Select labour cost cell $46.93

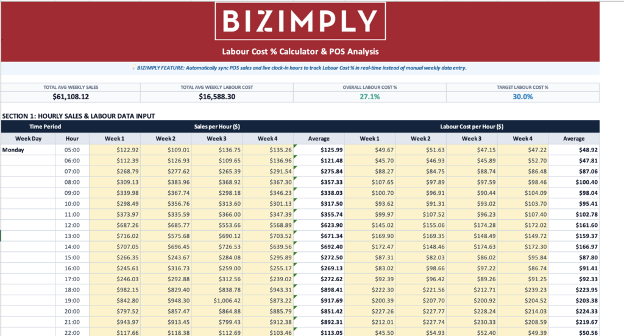[x=420, y=161]
